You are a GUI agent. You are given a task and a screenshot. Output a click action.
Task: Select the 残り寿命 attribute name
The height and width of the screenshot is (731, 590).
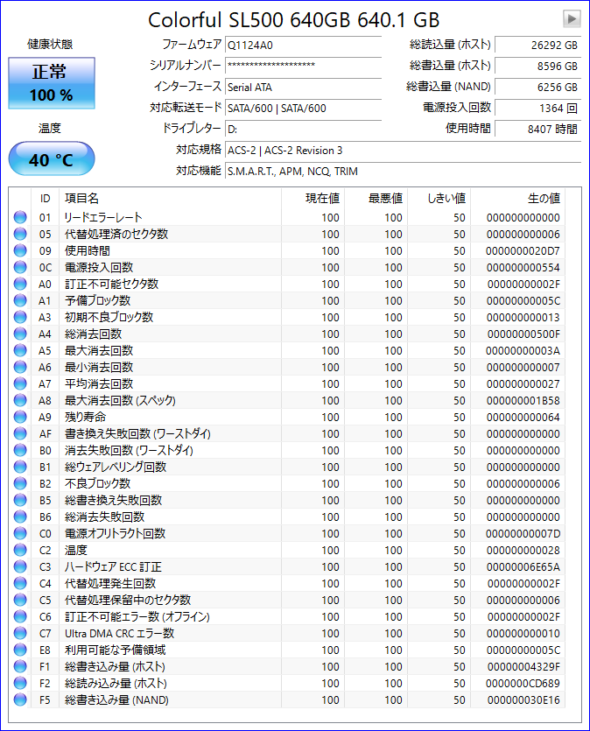tap(85, 417)
